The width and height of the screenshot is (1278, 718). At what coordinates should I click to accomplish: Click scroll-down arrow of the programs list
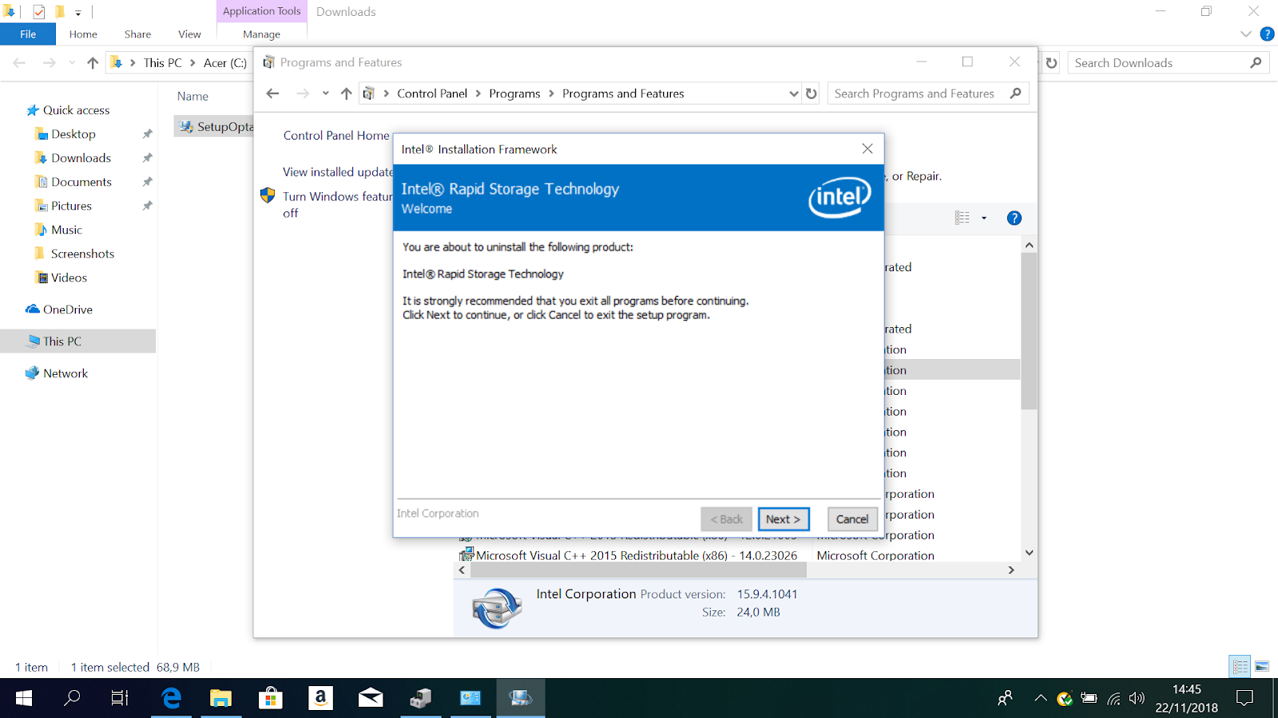coord(1029,552)
